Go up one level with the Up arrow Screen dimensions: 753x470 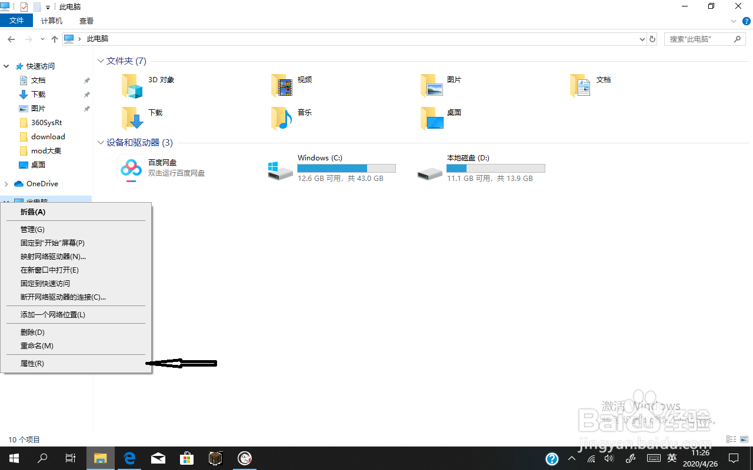coord(55,39)
